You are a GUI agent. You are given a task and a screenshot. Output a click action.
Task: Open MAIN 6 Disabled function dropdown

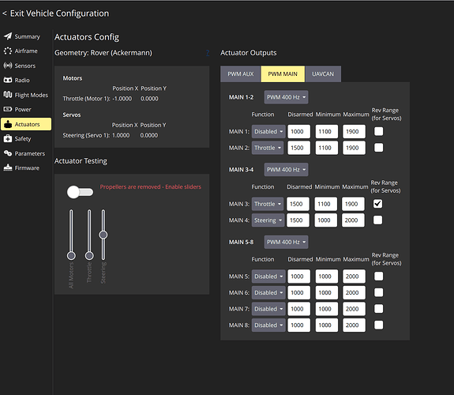click(268, 293)
